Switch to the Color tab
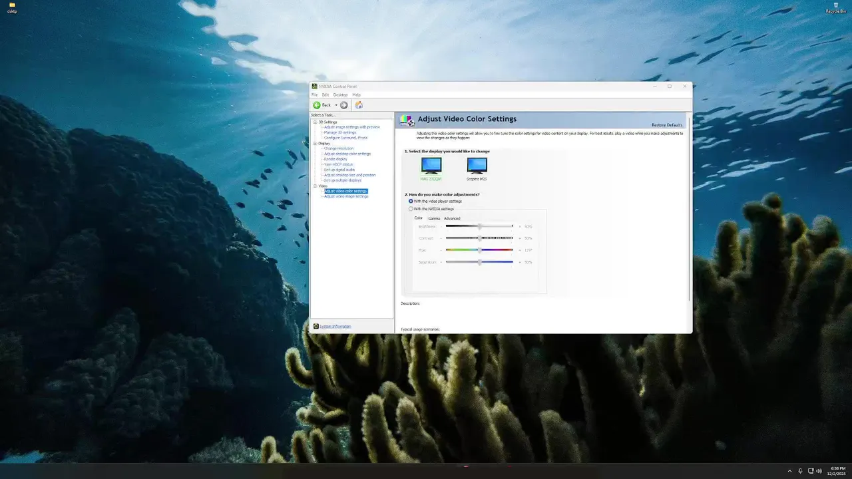This screenshot has height=479, width=852. click(x=419, y=218)
